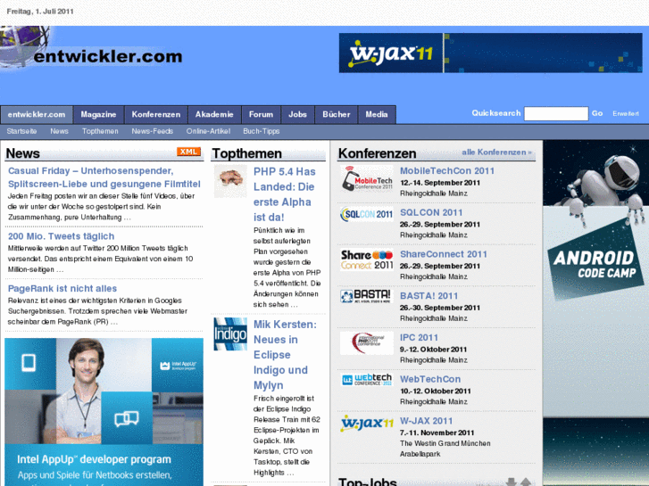649x486 pixels.
Task: Open the Erweitert advanced search link
Action: click(626, 114)
